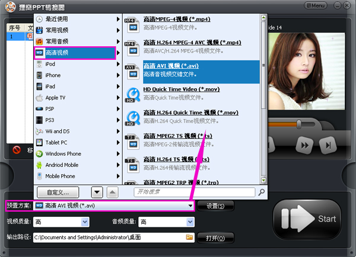
Task: Focus the 开始搜索 search field
Action: 195,192
